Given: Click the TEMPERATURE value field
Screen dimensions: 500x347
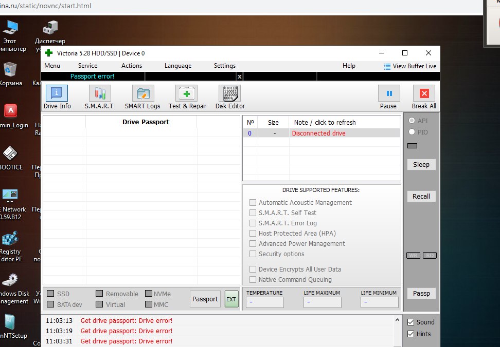Looking at the screenshot, I should tap(265, 302).
